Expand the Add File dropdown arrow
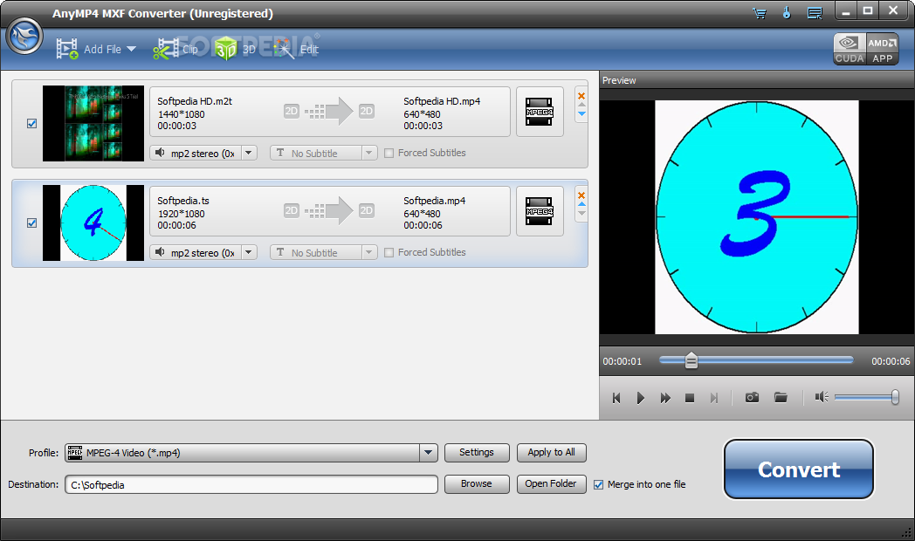 (131, 50)
